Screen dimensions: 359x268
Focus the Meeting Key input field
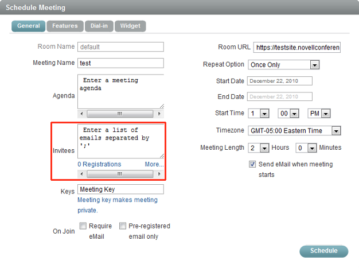pyautogui.click(x=120, y=189)
